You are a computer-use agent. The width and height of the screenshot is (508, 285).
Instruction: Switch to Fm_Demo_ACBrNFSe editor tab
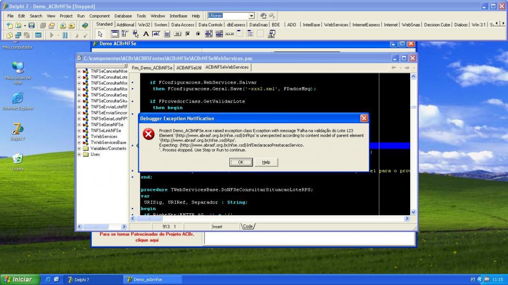[x=152, y=68]
